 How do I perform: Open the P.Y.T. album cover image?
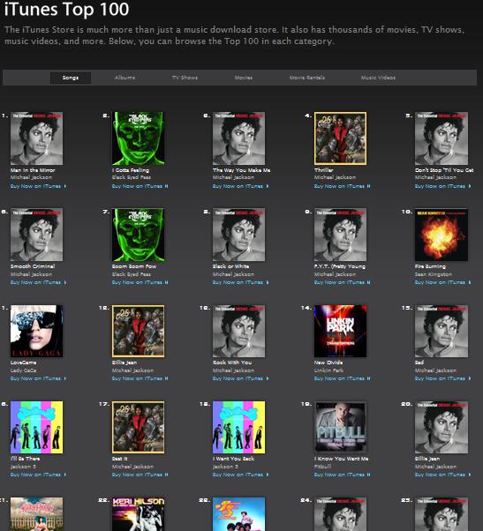(x=340, y=235)
